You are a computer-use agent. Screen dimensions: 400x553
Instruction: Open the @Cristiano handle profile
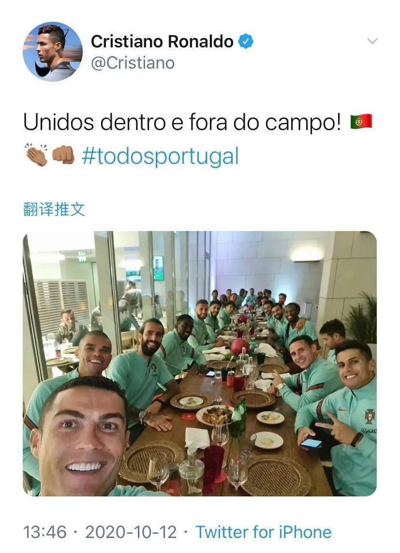coord(133,63)
